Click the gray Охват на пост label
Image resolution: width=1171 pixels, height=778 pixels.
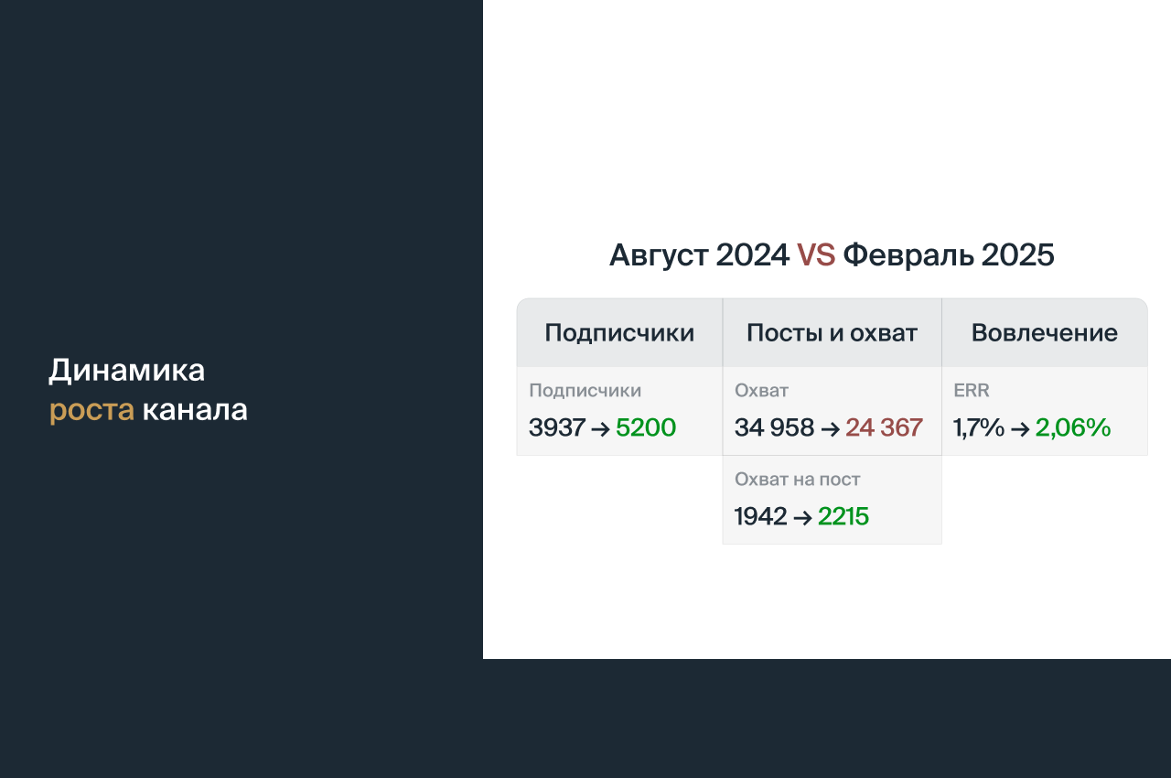tap(797, 480)
